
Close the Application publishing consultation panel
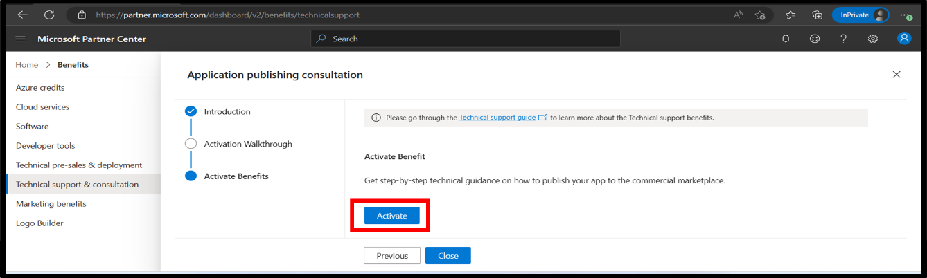897,75
